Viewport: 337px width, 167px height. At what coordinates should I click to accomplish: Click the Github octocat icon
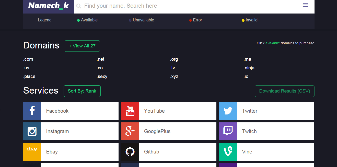pos(130,152)
